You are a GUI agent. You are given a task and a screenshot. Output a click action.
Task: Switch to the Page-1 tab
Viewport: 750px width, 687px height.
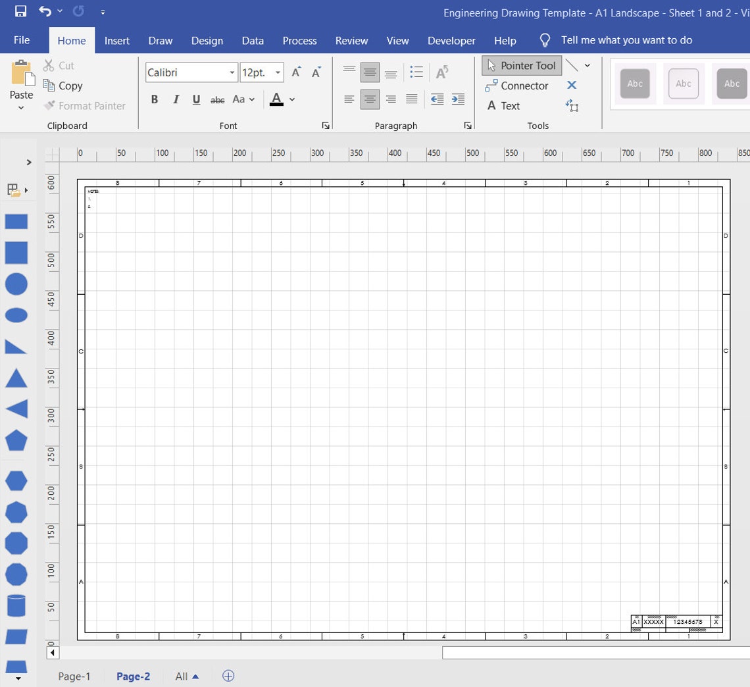click(74, 676)
